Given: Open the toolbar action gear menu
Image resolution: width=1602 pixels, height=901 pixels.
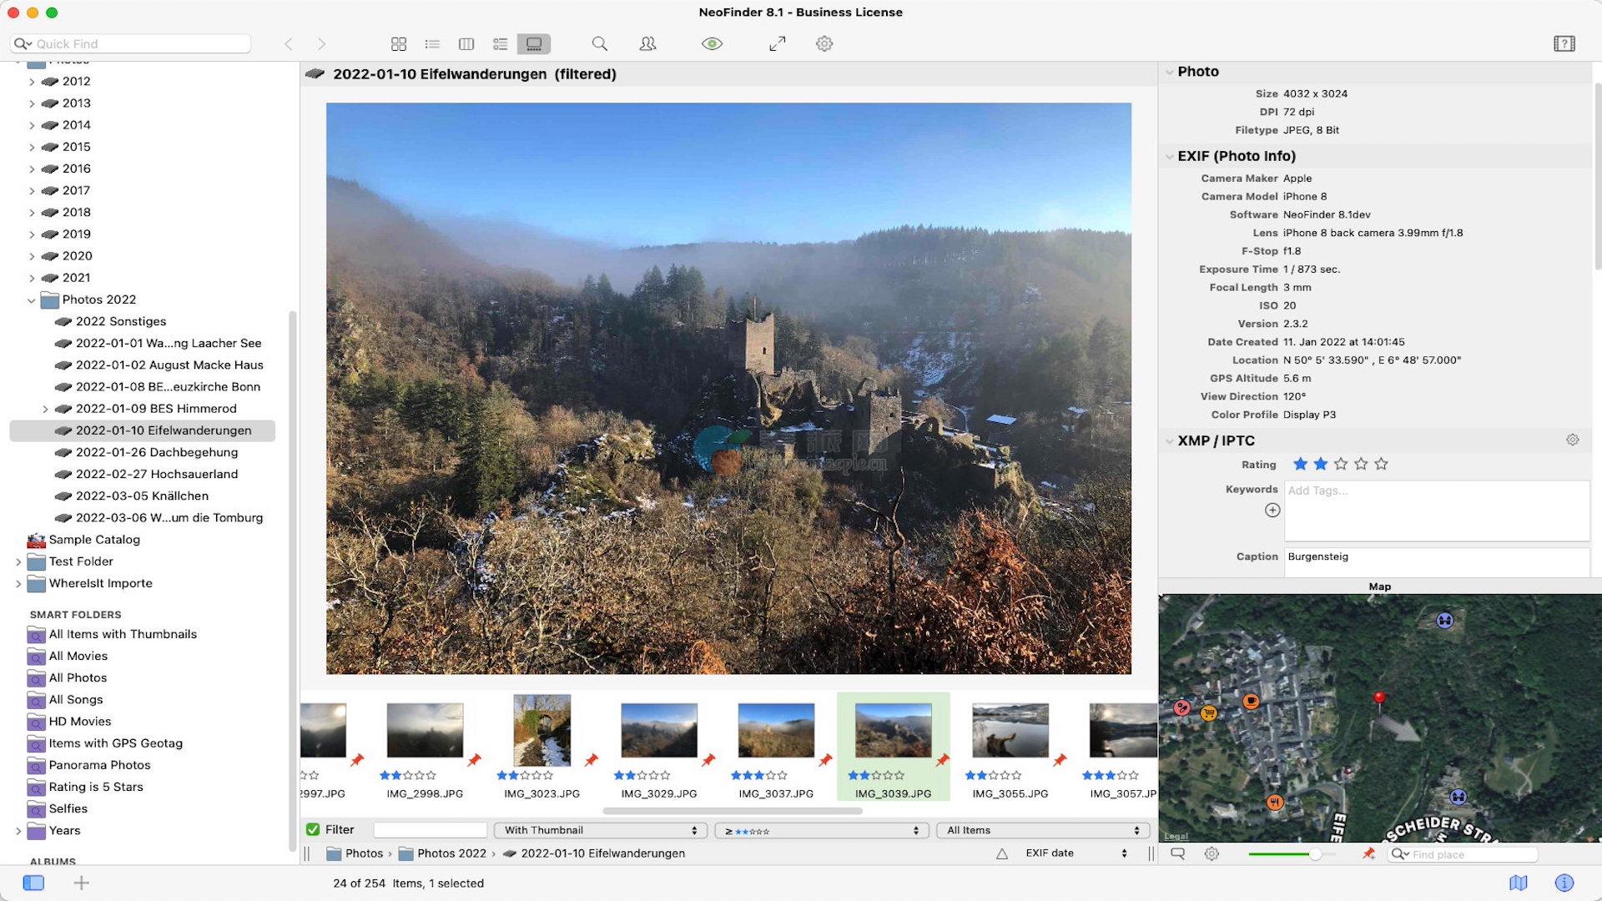Looking at the screenshot, I should click(x=824, y=44).
